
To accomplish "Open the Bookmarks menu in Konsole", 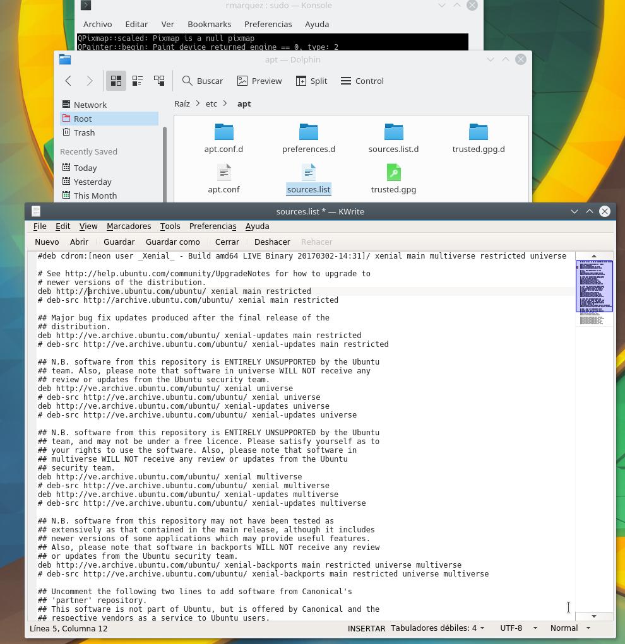I will tap(209, 24).
